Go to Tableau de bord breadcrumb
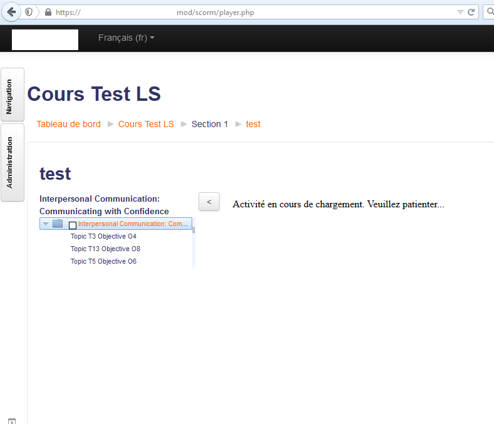Viewport: 494px width, 424px height. pyautogui.click(x=68, y=124)
